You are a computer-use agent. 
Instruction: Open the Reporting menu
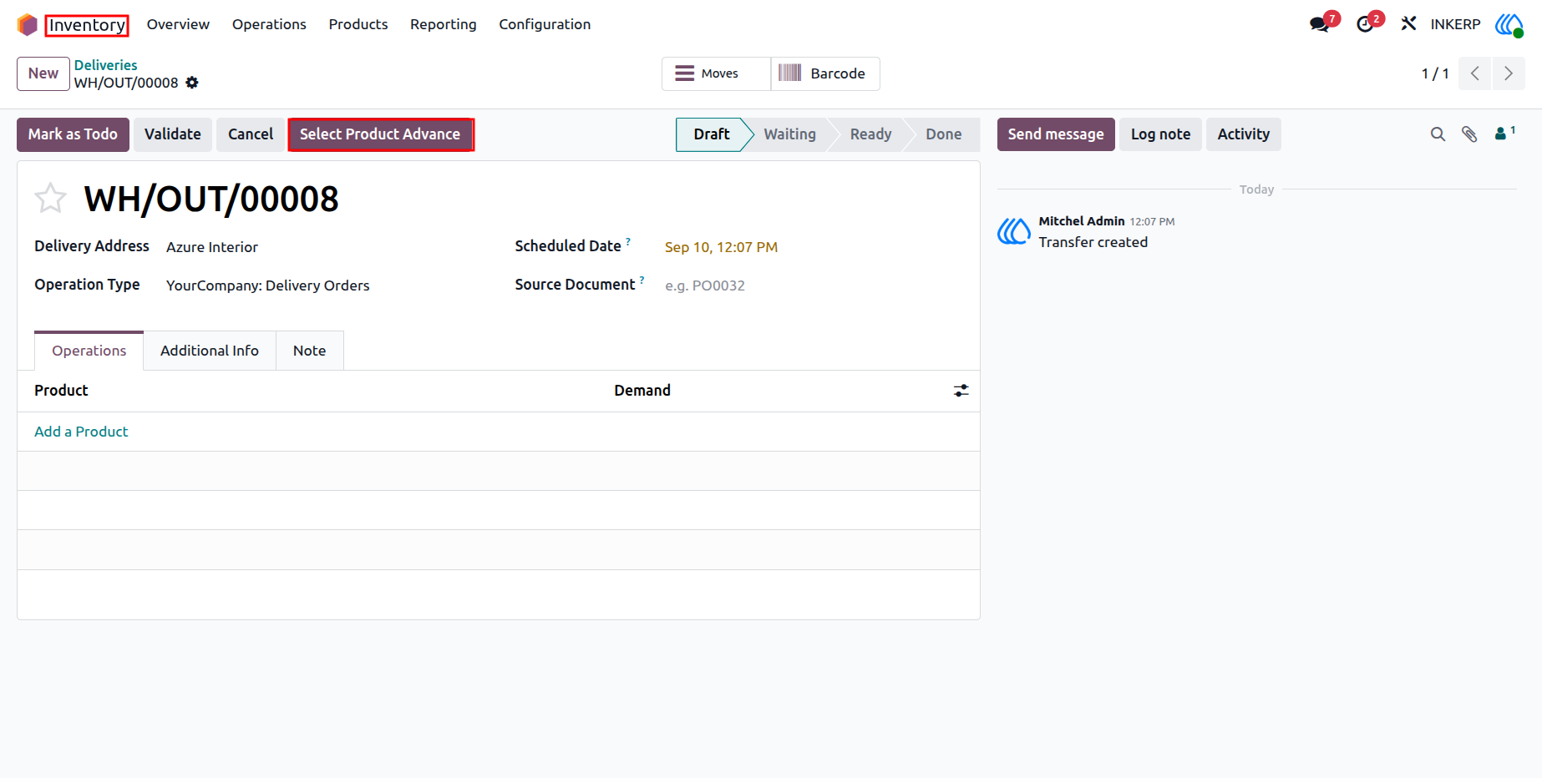(x=444, y=24)
